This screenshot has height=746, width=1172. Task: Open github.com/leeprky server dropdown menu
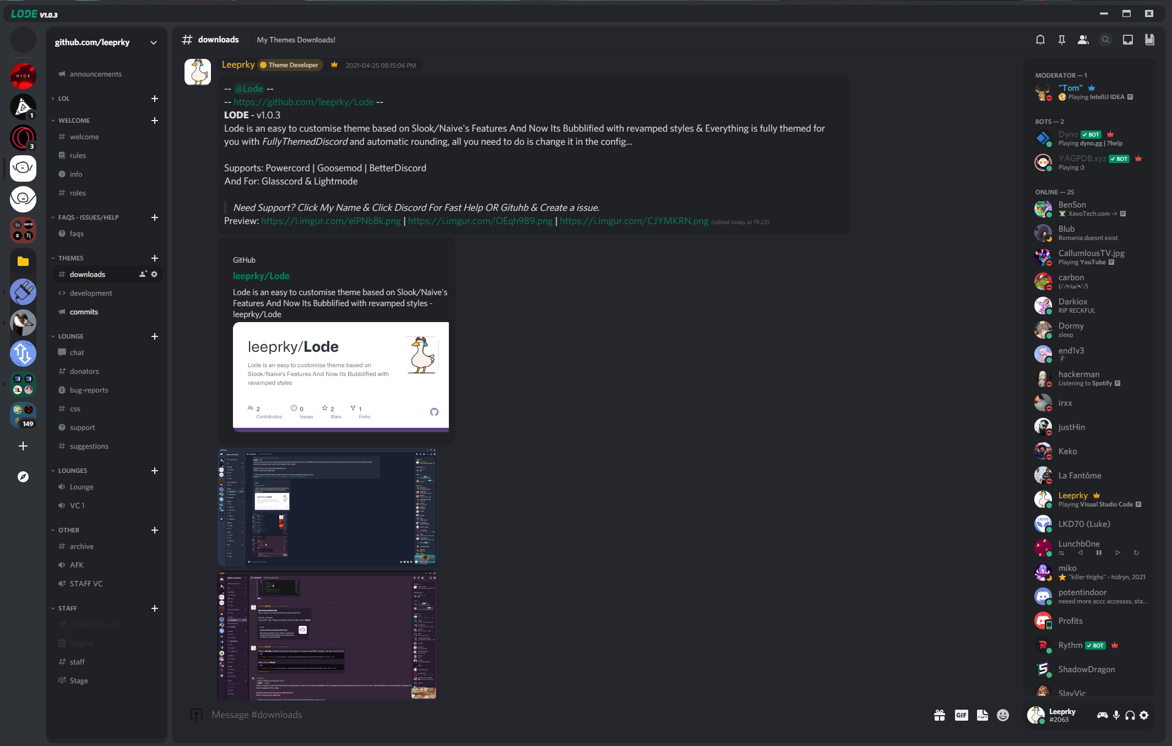point(153,42)
